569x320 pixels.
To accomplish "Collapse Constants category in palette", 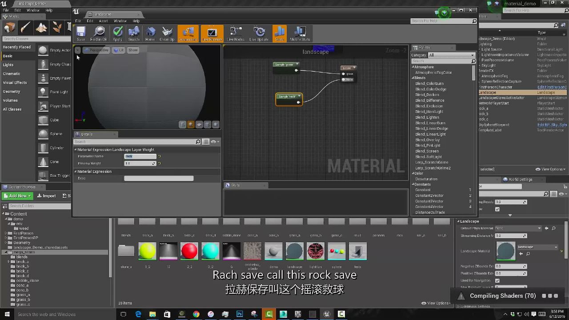I will click(x=413, y=184).
